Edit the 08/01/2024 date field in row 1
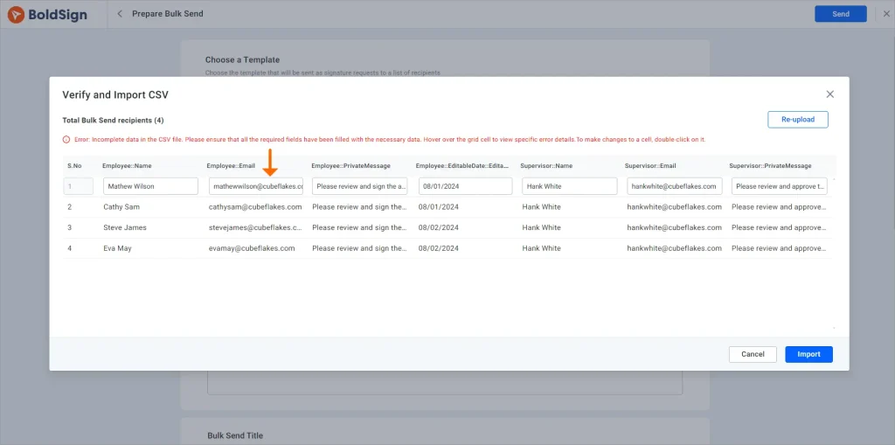Viewport: 895px width, 445px height. pos(465,186)
